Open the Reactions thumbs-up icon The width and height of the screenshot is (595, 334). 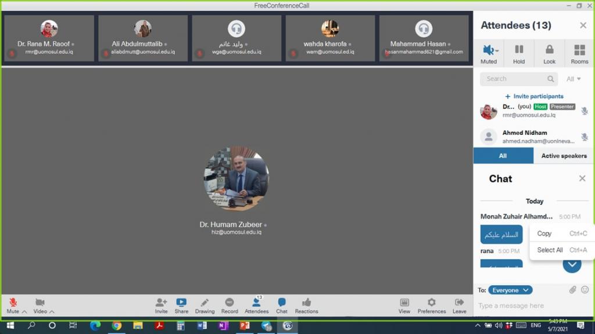[x=306, y=303]
